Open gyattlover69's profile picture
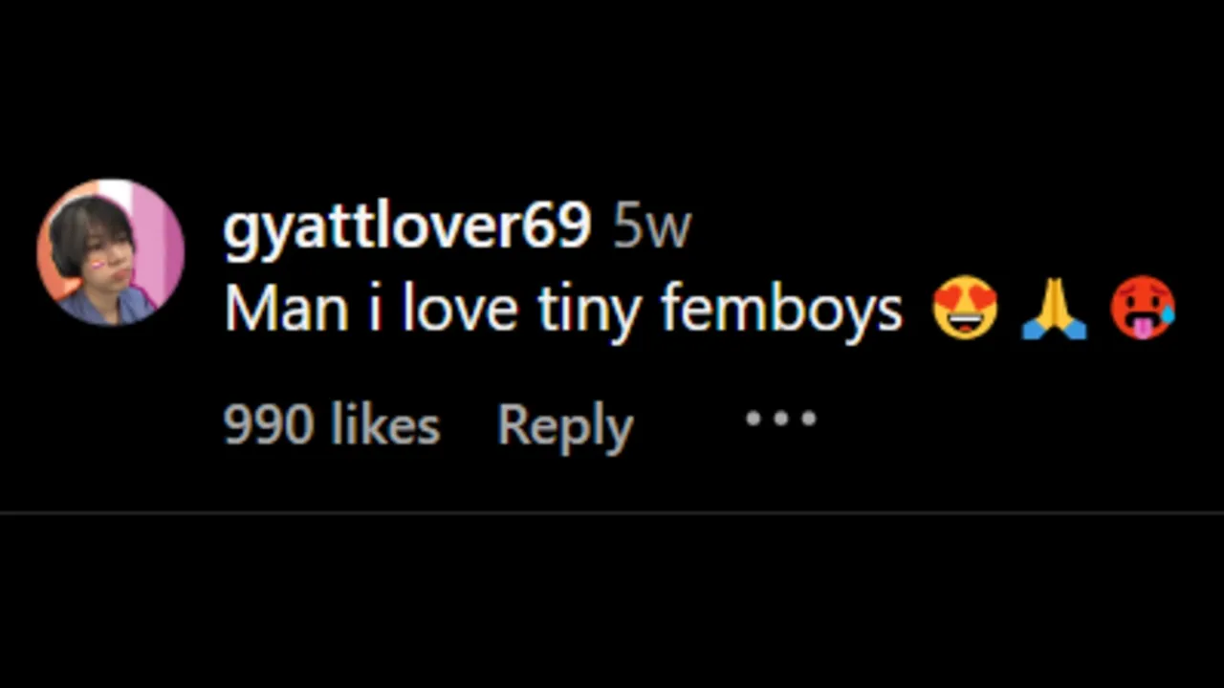Image resolution: width=1224 pixels, height=688 pixels. coord(110,252)
